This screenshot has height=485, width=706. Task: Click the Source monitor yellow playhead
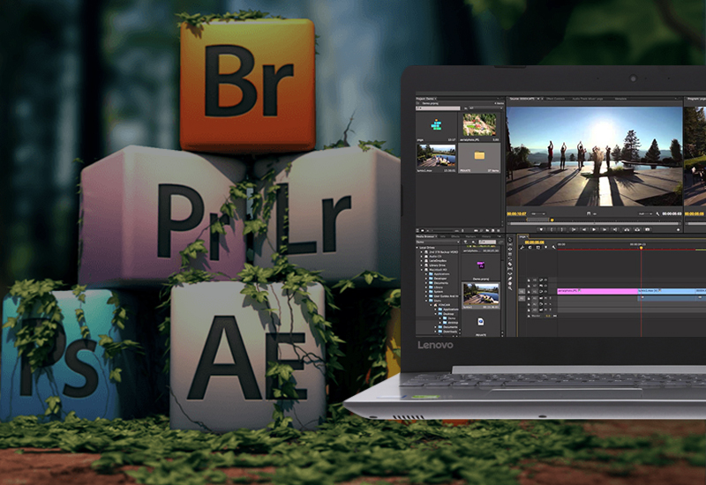[552, 220]
